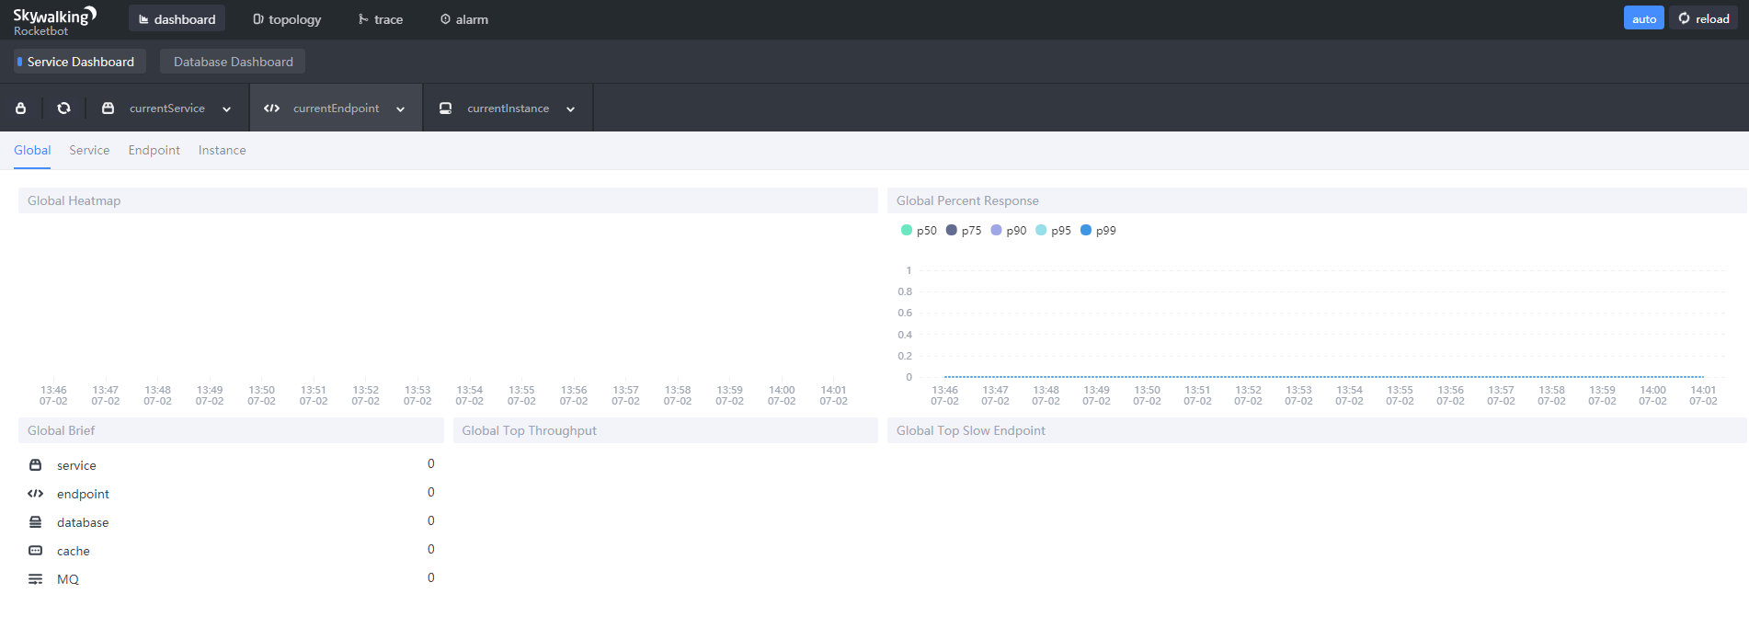1749x628 pixels.
Task: Click the database icon in Global Brief
Action: point(35,521)
